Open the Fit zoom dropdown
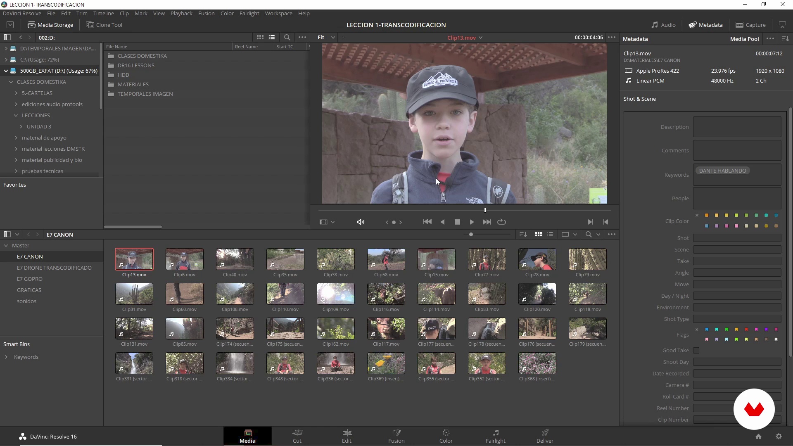 click(x=326, y=37)
